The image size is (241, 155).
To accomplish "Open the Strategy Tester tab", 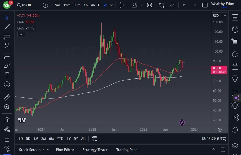I will (95, 149).
